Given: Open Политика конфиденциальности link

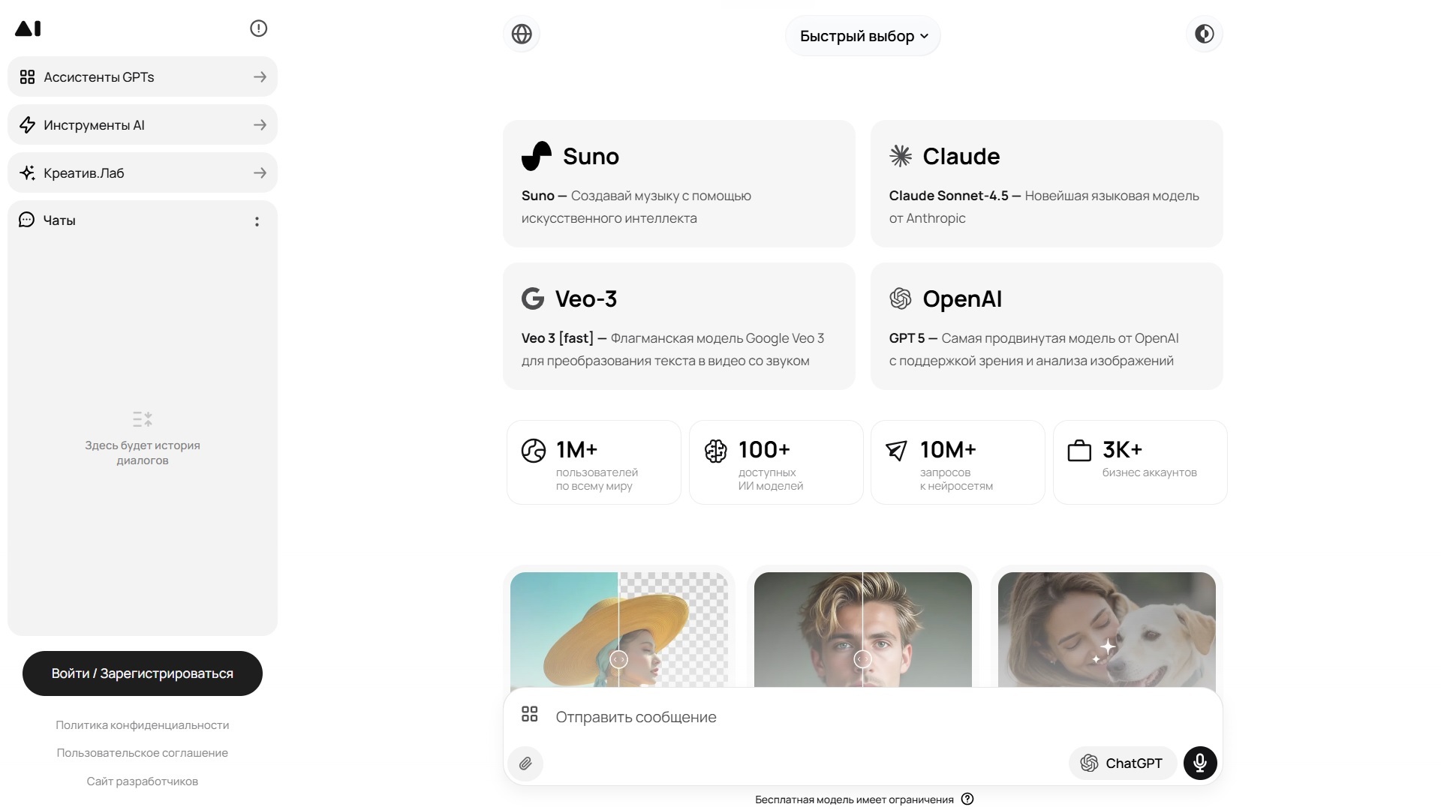Looking at the screenshot, I should point(143,725).
